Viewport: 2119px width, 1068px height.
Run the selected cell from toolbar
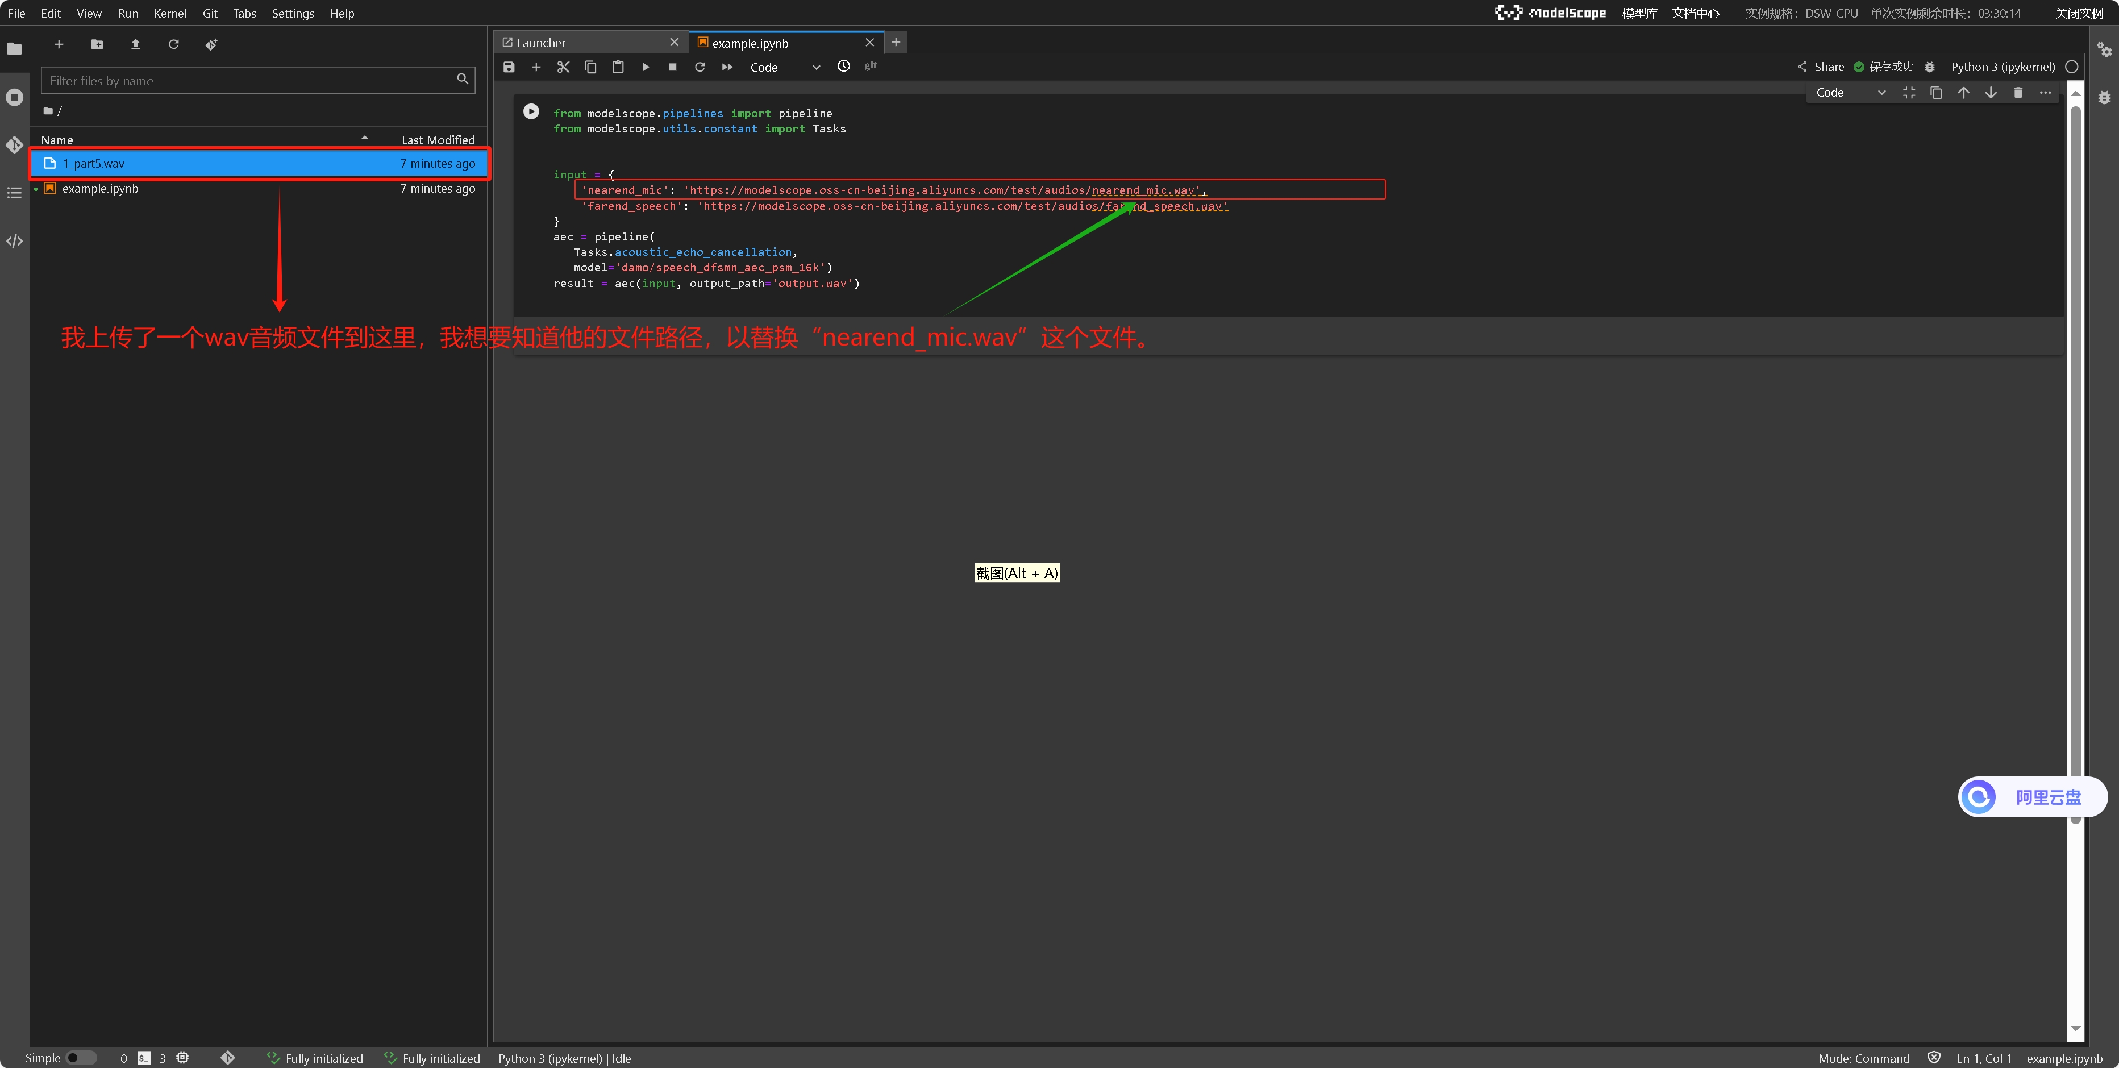[x=646, y=67]
